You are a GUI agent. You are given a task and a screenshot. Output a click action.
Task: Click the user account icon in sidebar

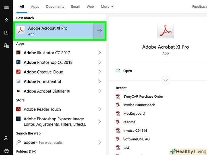6,139
